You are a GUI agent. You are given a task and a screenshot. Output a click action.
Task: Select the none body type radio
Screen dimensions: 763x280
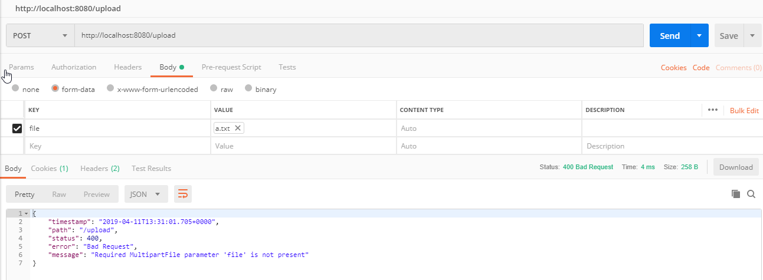(x=15, y=88)
